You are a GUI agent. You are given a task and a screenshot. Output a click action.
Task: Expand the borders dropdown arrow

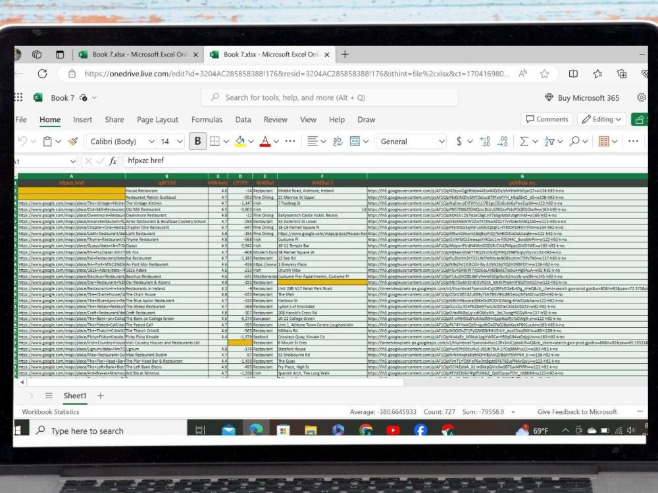(x=226, y=142)
